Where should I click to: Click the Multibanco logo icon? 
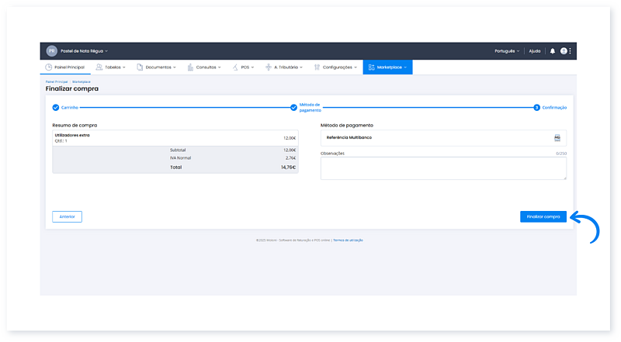click(557, 137)
